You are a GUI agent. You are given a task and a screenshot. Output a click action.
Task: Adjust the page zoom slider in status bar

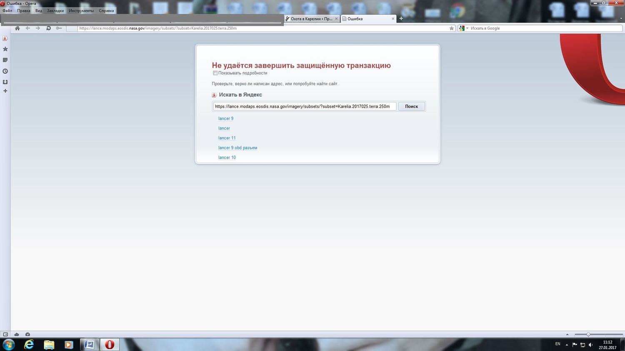[x=588, y=334]
